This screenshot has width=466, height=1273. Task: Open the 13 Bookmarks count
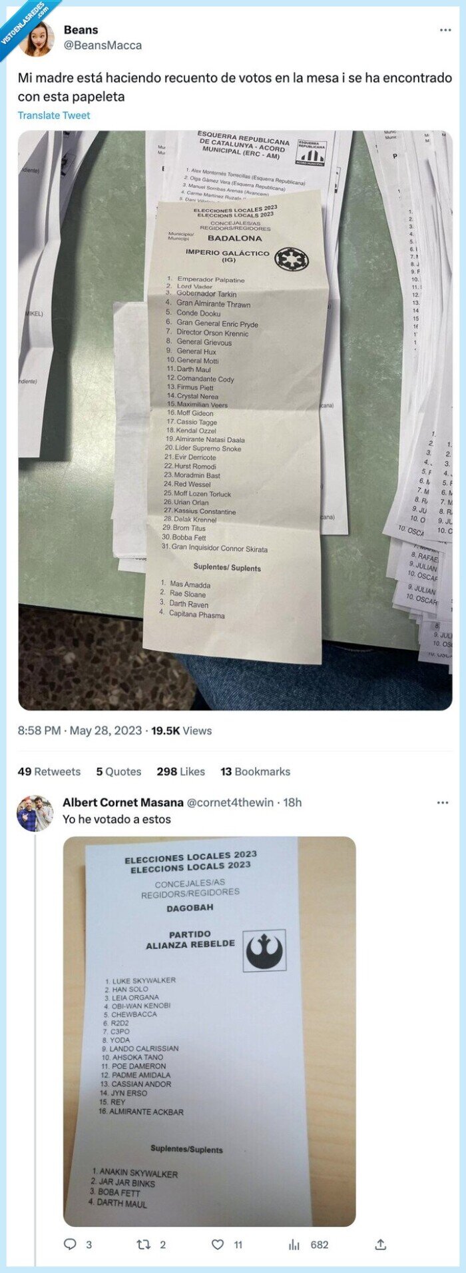(256, 771)
